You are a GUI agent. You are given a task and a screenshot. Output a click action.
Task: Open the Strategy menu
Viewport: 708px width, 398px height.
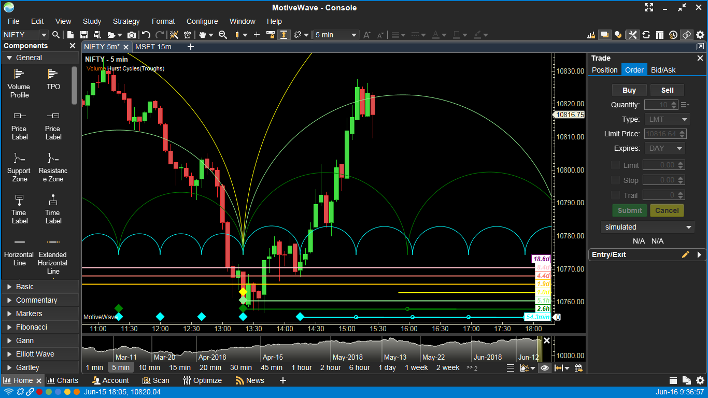pyautogui.click(x=126, y=21)
